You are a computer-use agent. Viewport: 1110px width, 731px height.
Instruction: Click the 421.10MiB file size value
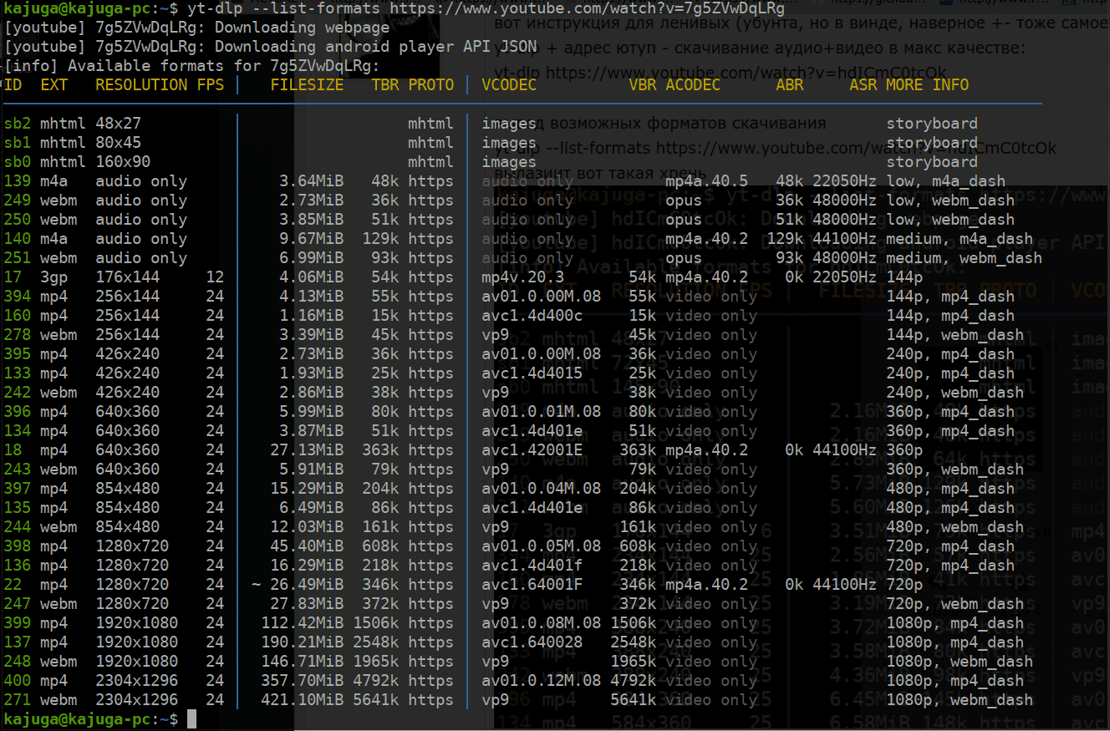tap(303, 700)
